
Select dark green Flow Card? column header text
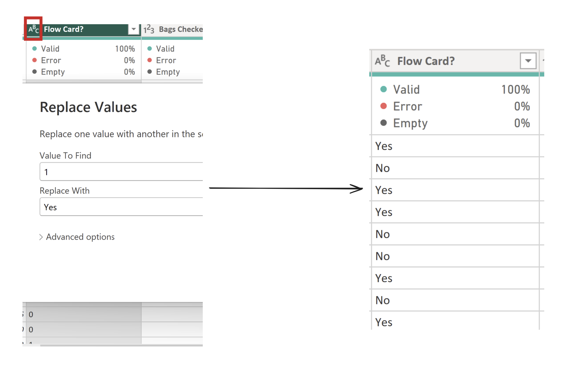(64, 29)
